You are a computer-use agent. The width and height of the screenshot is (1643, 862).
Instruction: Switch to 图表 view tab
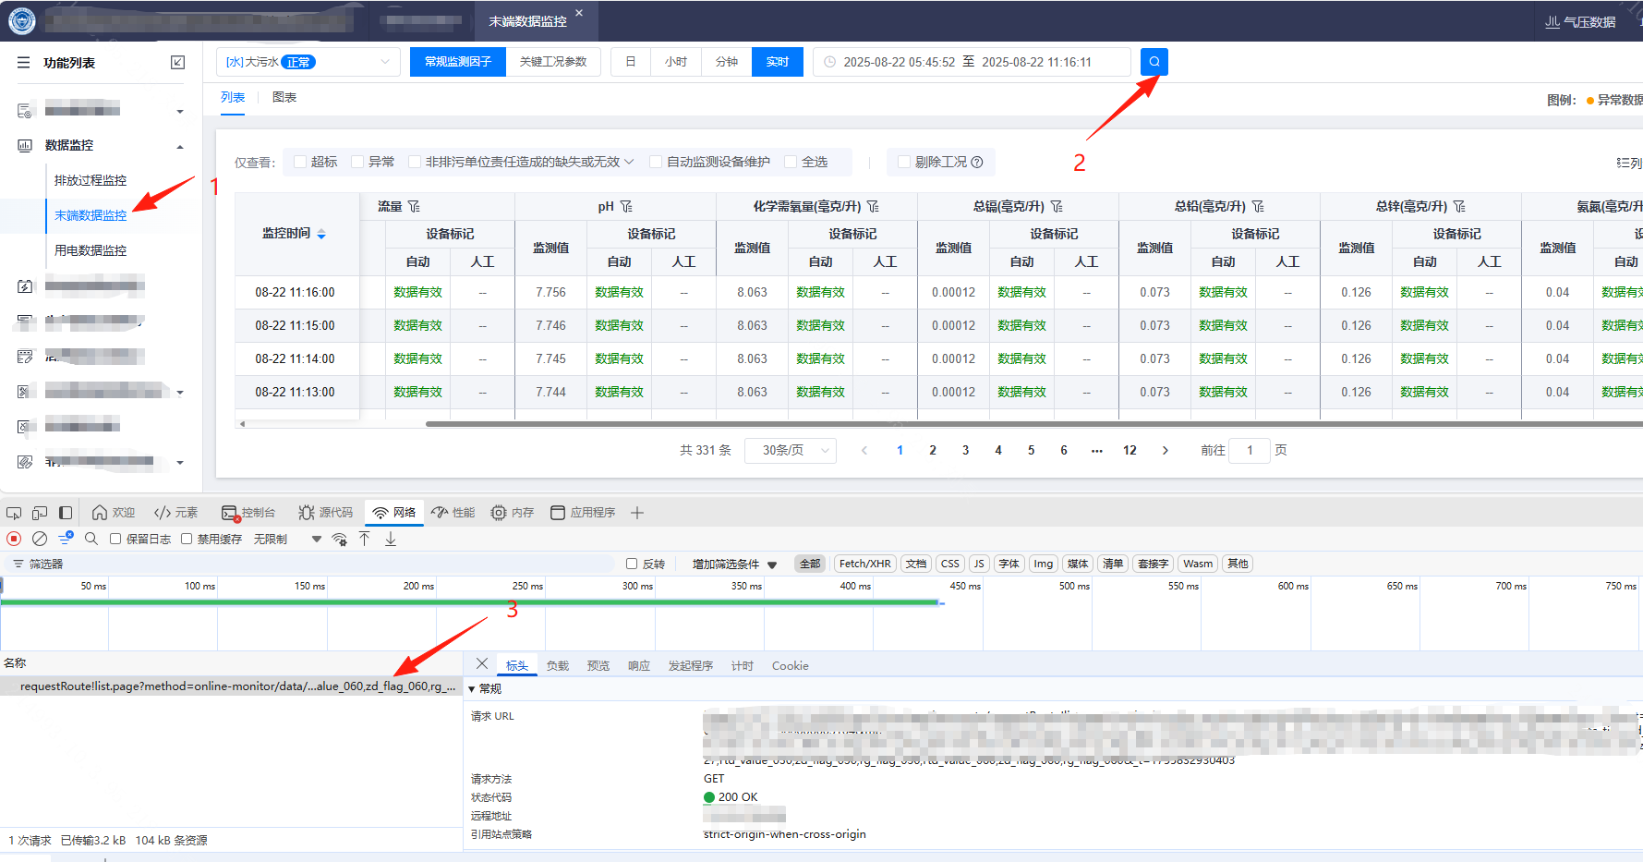pos(284,97)
